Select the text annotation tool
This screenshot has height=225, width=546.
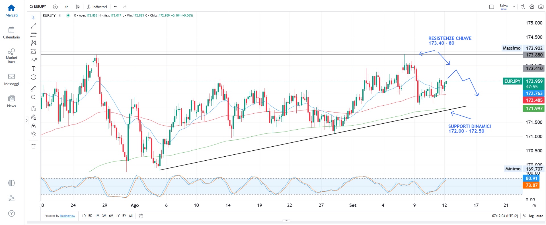pos(33,69)
